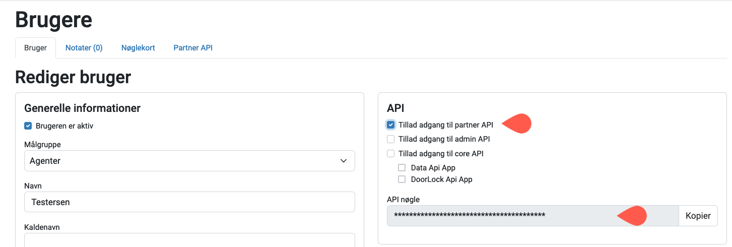Click the Generelle informationer heading
Image resolution: width=732 pixels, height=247 pixels.
(x=83, y=108)
